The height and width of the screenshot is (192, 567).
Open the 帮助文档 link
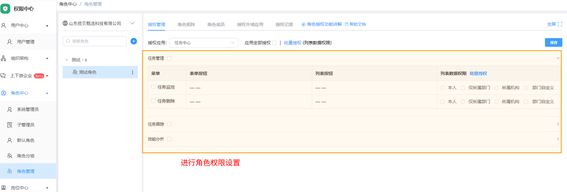(x=358, y=24)
